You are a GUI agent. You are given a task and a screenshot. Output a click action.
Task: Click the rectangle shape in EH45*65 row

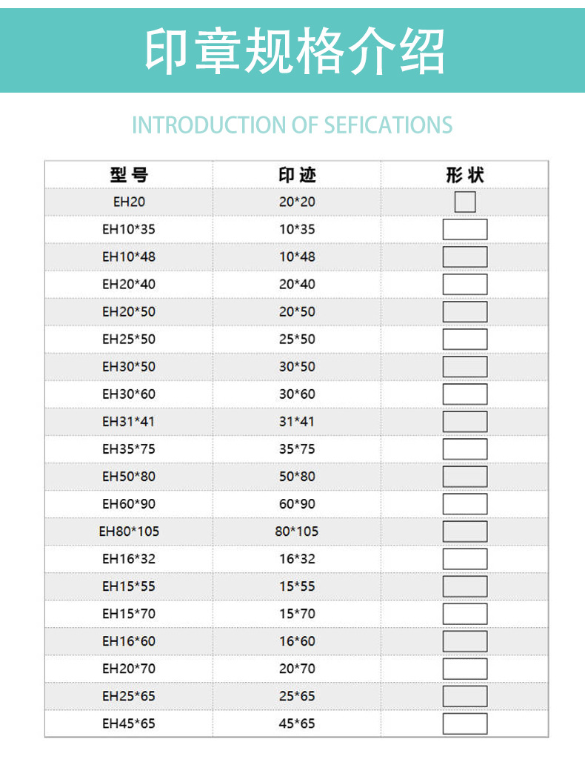pos(465,723)
